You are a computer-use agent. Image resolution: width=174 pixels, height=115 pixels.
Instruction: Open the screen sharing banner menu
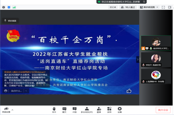[144, 2]
